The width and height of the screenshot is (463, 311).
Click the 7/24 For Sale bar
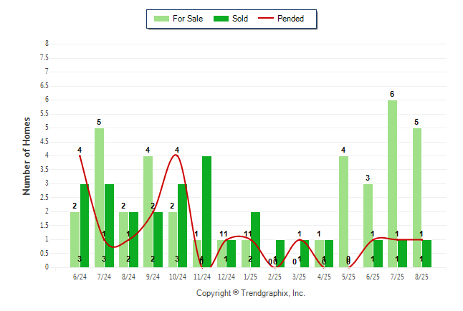click(99, 198)
